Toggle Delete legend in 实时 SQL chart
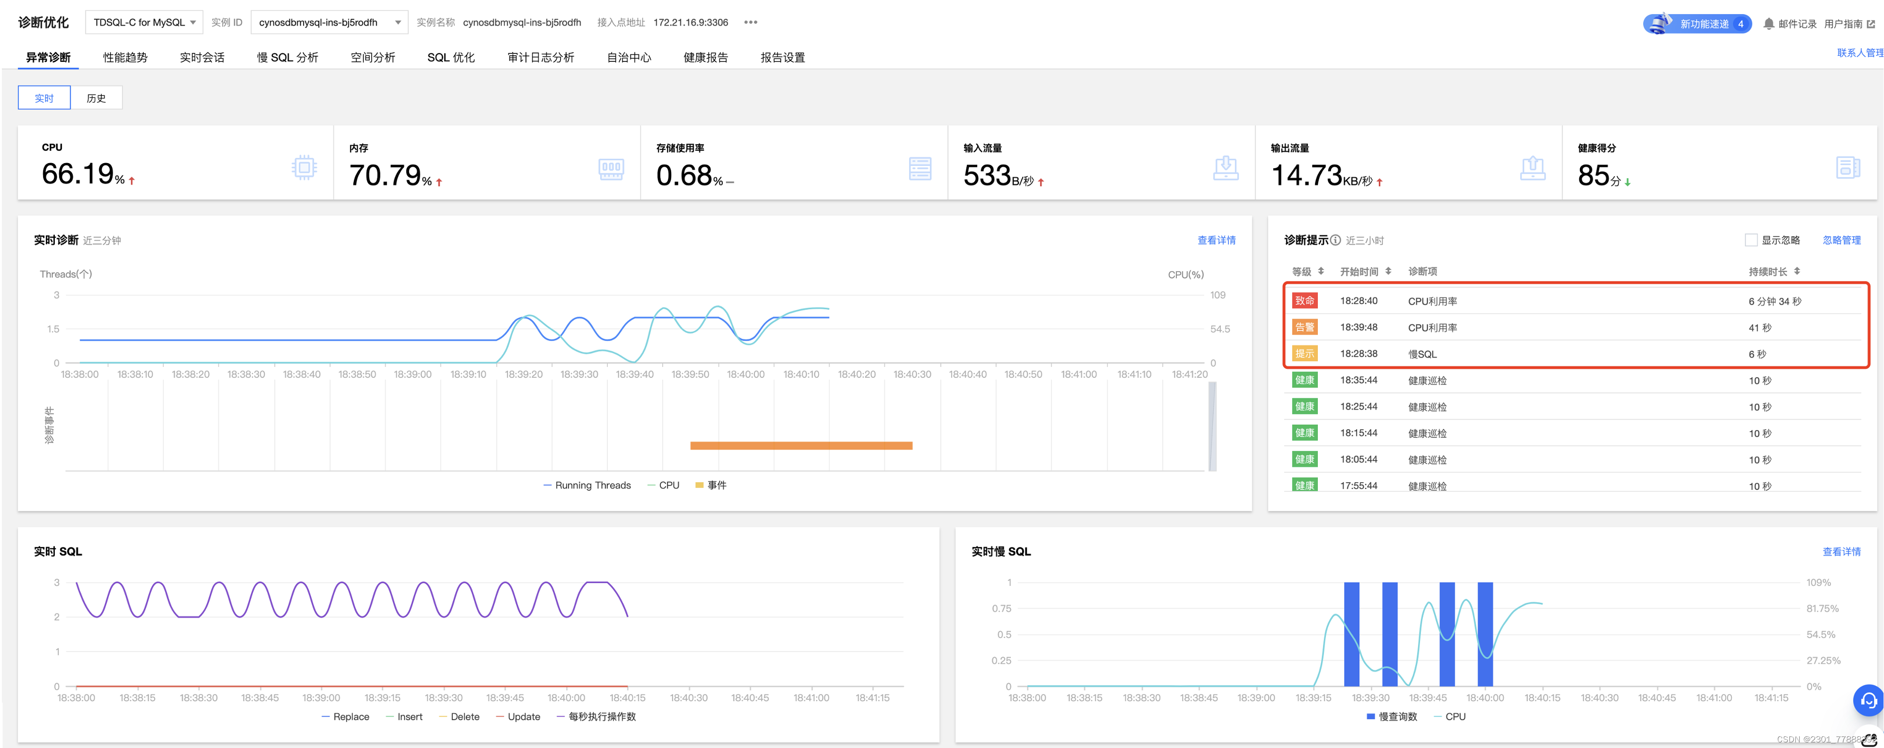Viewport: 1884px width, 748px height. pyautogui.click(x=459, y=717)
